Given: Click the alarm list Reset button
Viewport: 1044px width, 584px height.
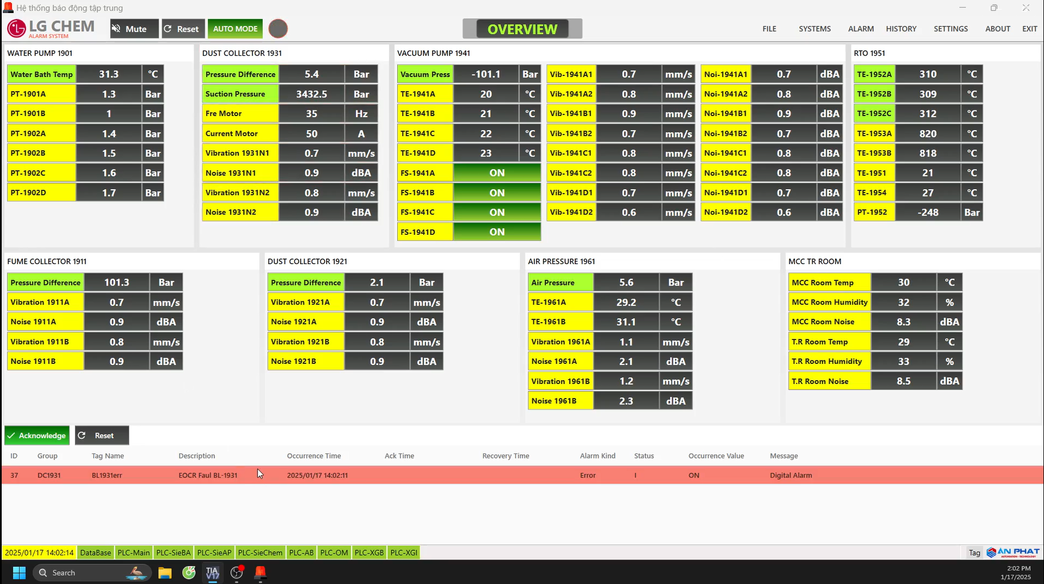Looking at the screenshot, I should coord(102,435).
